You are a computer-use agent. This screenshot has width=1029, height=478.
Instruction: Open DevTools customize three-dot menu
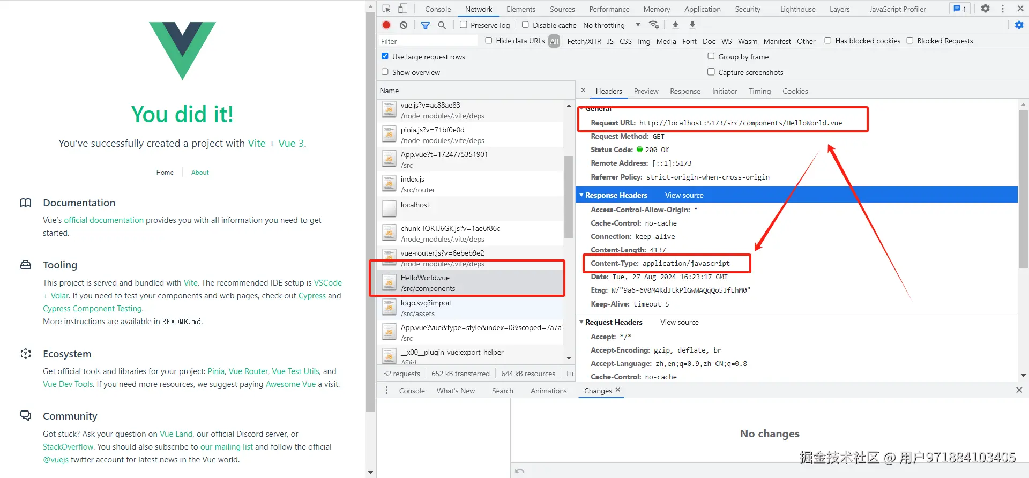click(1003, 9)
